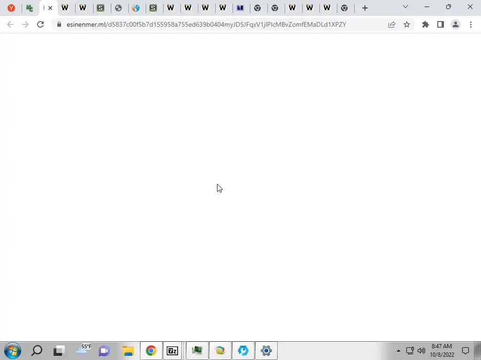Open the clock showing 8:47 AM

click(442, 351)
